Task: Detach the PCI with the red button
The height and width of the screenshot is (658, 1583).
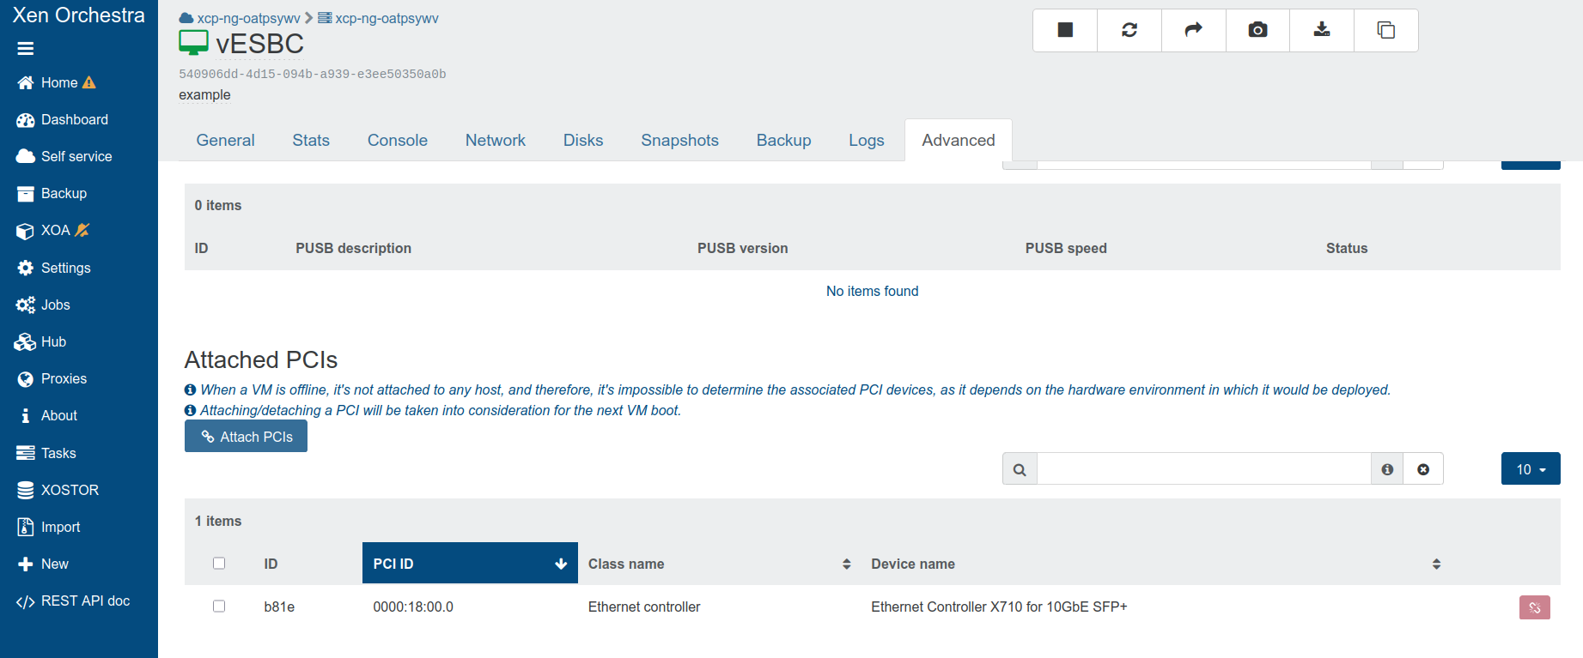Action: [1534, 607]
